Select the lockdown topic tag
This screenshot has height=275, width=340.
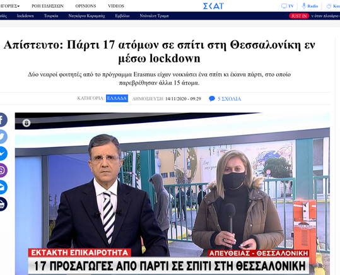[25, 16]
